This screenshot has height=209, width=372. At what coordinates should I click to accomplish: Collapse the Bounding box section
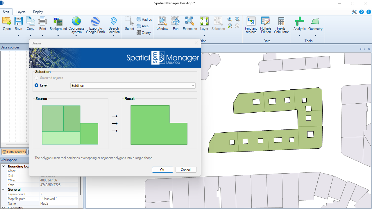pos(3,166)
